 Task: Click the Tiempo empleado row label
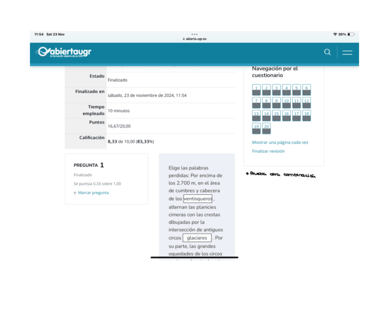coord(94,110)
